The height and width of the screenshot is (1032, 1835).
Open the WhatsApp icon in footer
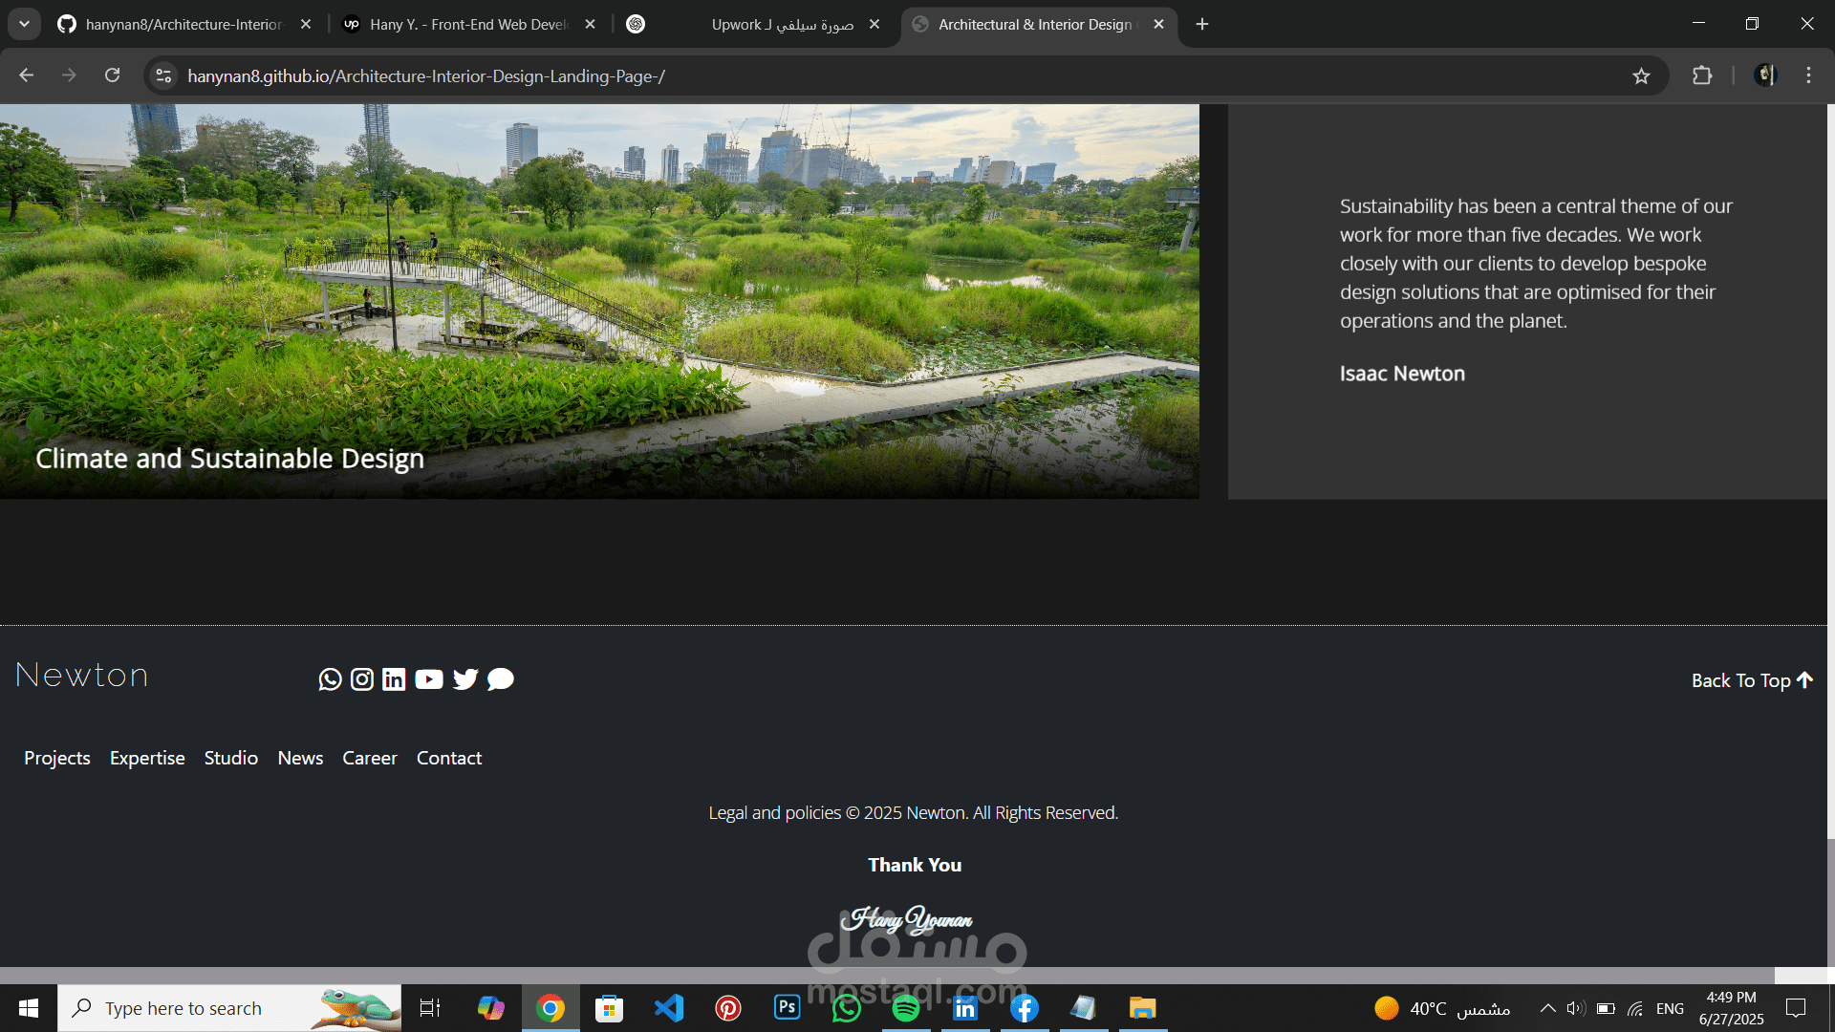tap(330, 679)
